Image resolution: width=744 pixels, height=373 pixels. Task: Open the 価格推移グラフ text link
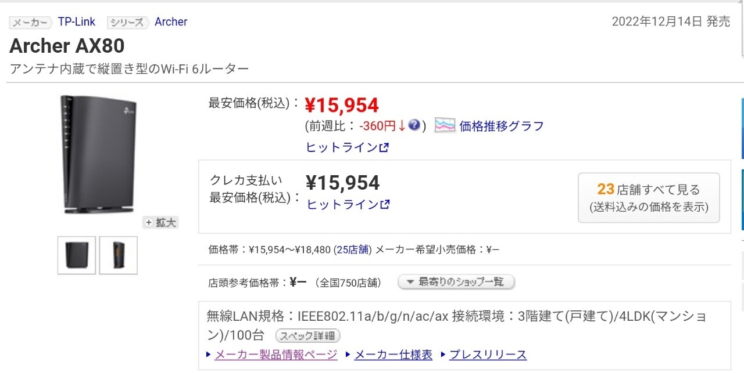[502, 126]
